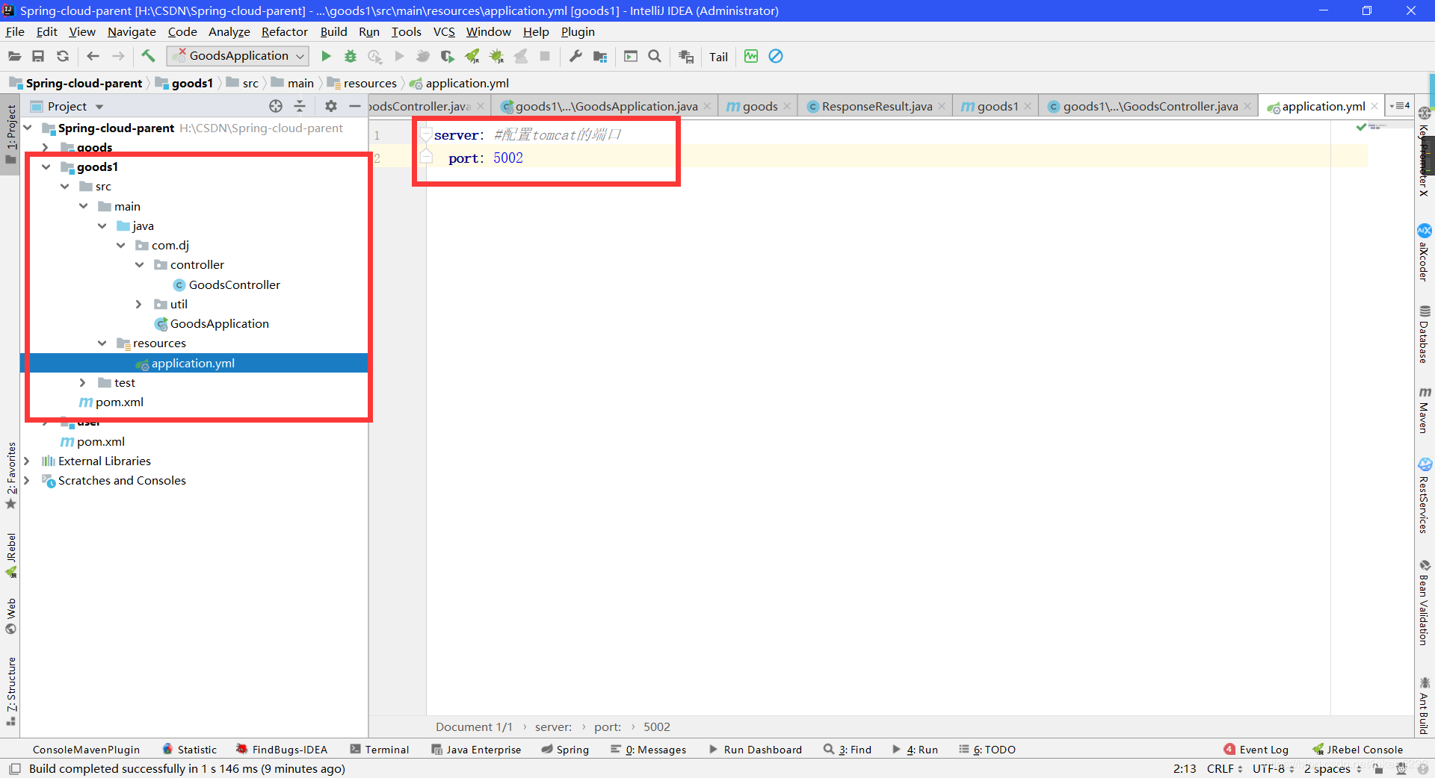Screen dimensions: 1435x778
Task: Open the VCS menu
Action: (444, 31)
